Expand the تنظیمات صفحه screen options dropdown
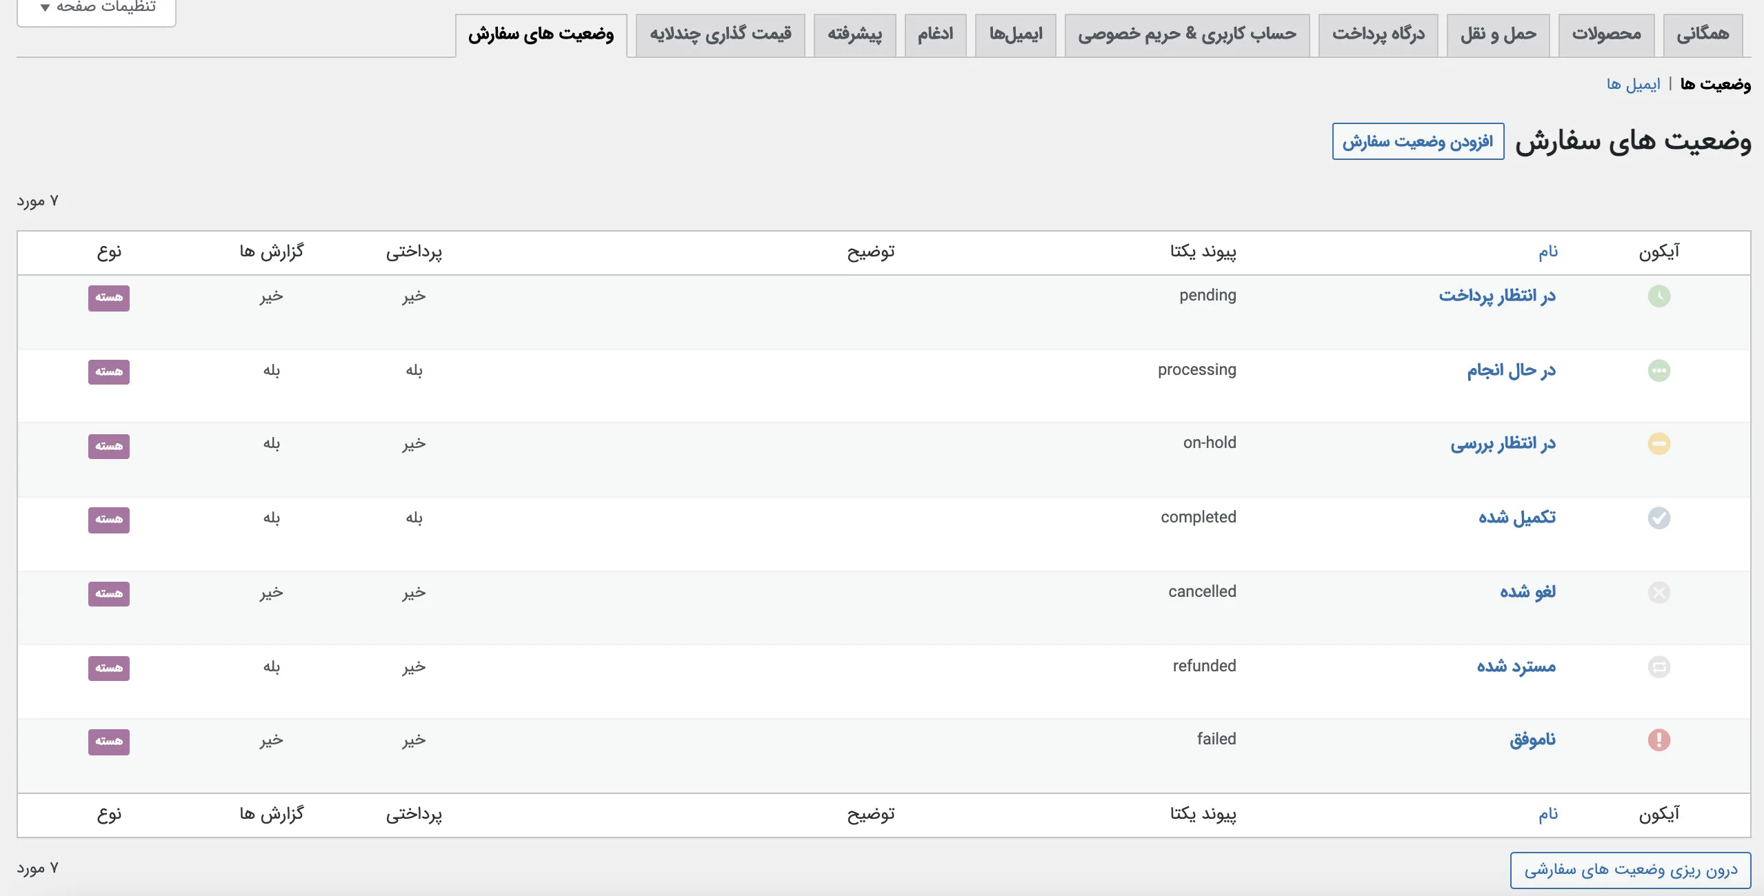 pyautogui.click(x=97, y=8)
